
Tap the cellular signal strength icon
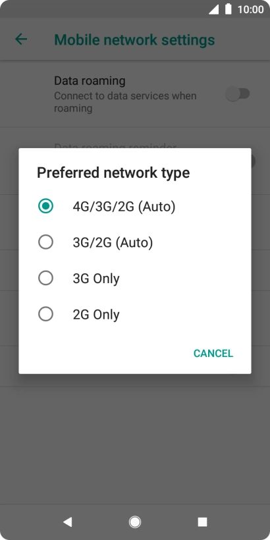213,10
